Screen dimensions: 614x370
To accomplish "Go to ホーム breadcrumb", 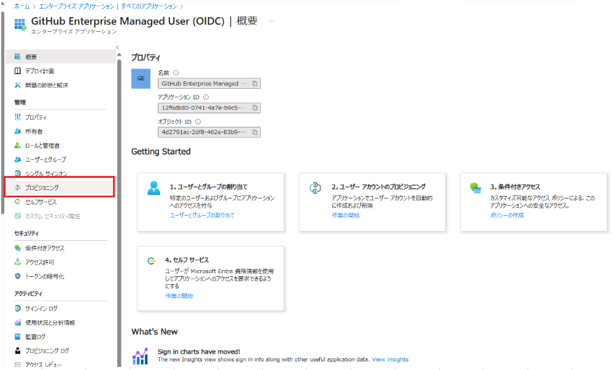I will 21,6.
